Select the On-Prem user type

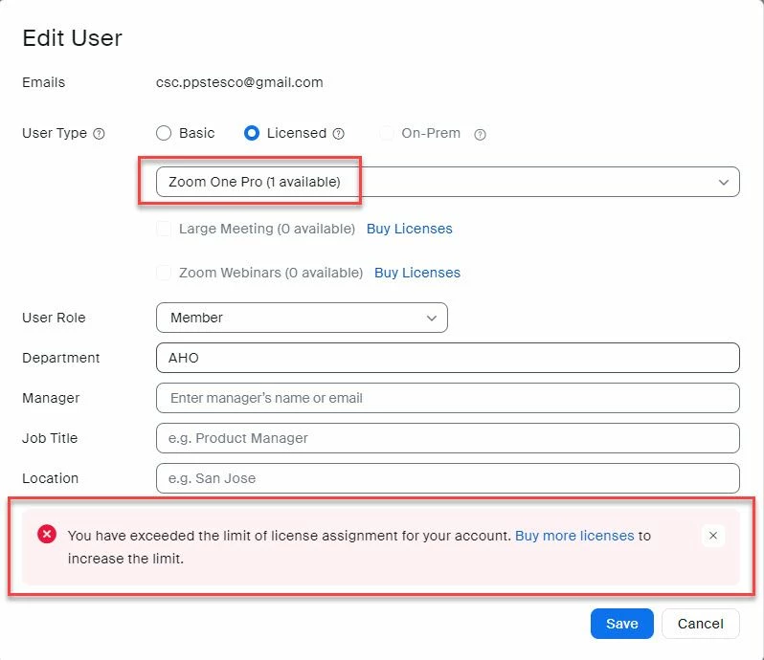pos(387,133)
